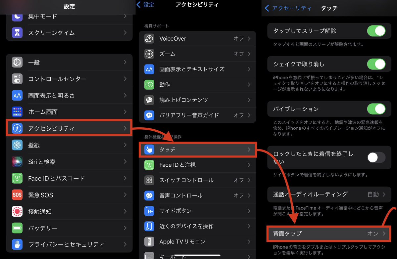Screen dimensions: 397x259
Task: Disable the シェイクで取り消し switch
Action: click(x=376, y=64)
